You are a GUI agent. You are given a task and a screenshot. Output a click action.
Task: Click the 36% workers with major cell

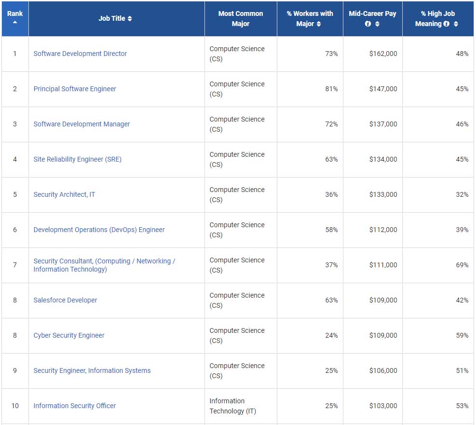(310, 194)
